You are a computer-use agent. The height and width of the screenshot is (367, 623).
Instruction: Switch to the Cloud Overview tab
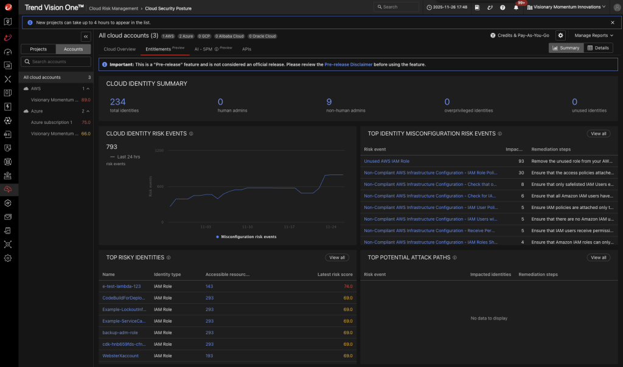[119, 49]
